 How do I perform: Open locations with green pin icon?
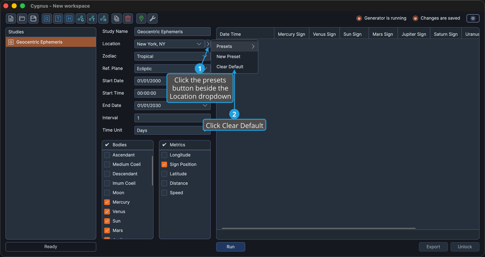click(x=141, y=19)
